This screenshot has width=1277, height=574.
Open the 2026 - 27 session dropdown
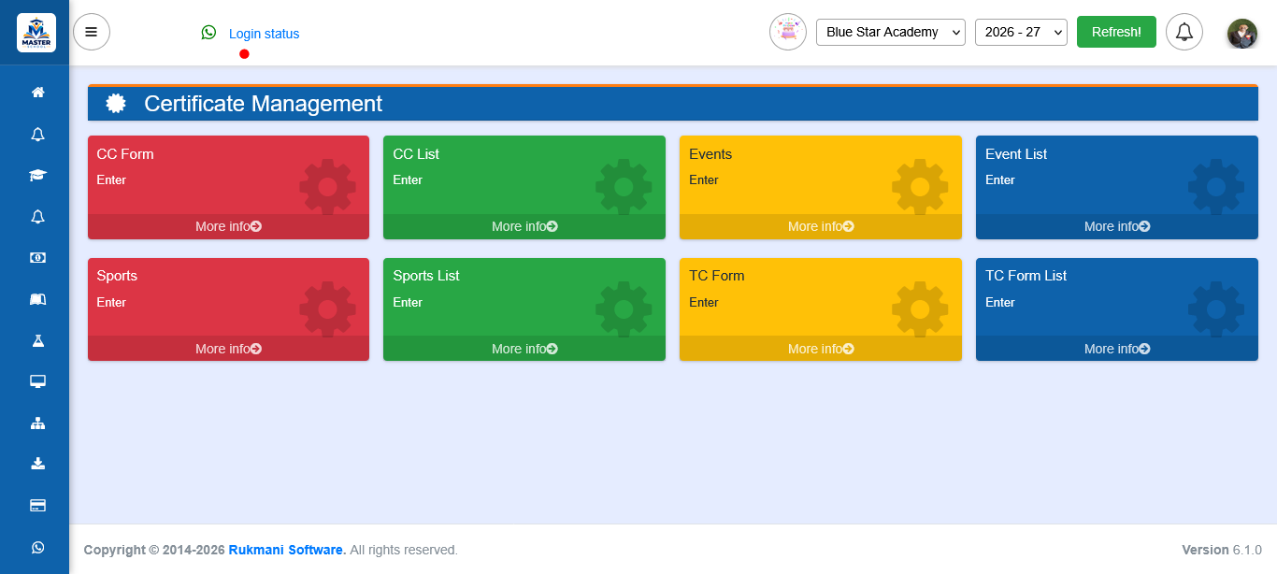tap(1021, 32)
